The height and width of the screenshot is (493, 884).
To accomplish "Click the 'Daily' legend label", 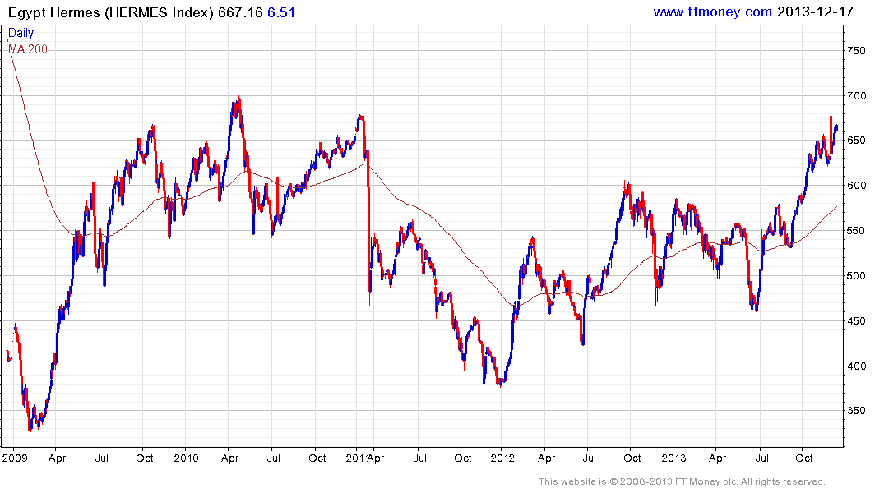I will click(21, 33).
